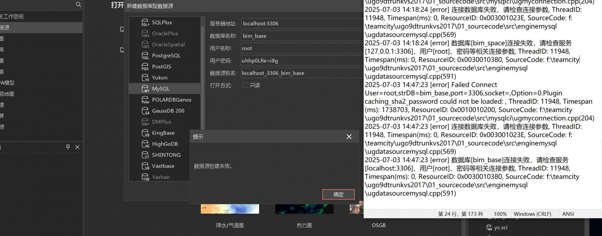This screenshot has width=602, height=236.
Task: Select the HighGoDB database icon
Action: coord(145,144)
